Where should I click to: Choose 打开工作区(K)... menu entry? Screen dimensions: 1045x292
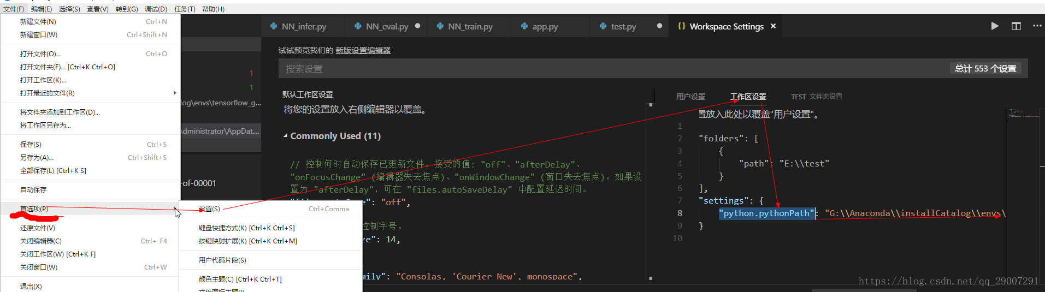click(91, 80)
